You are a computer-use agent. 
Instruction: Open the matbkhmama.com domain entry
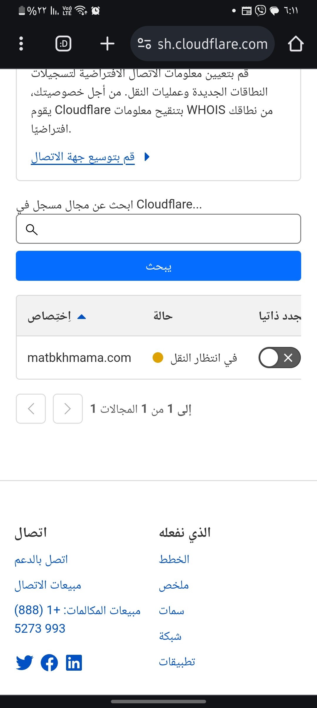pos(79,358)
